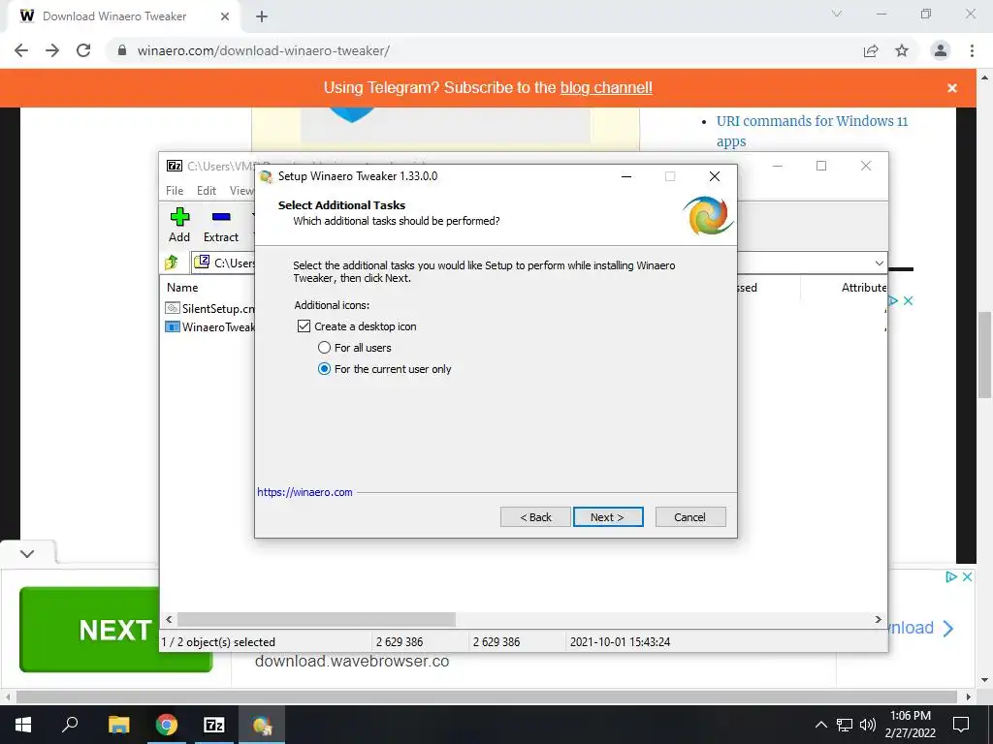This screenshot has height=744, width=993.
Task: Click the Name column header in 7-Zip
Action: pyautogui.click(x=182, y=287)
